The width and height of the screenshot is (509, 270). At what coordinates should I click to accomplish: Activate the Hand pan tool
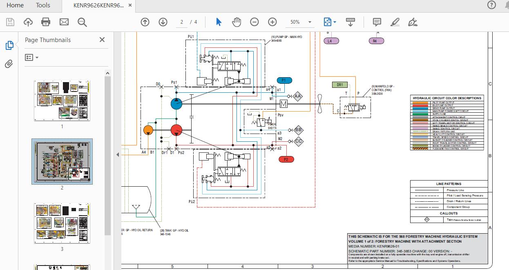point(236,22)
